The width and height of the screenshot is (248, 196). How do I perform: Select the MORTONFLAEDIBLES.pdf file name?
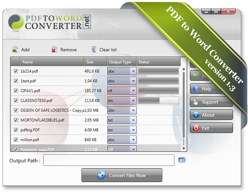tap(42, 120)
